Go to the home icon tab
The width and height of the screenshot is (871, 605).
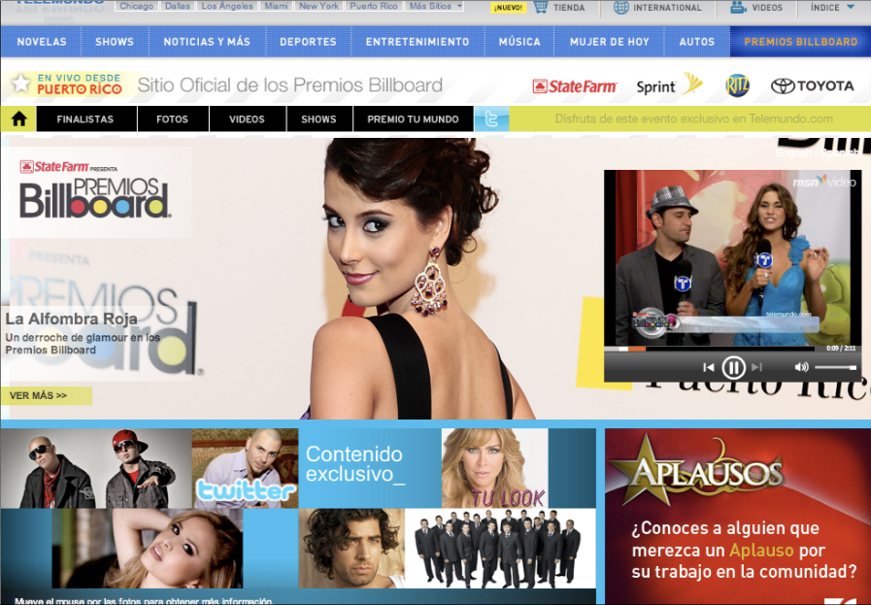tap(18, 118)
